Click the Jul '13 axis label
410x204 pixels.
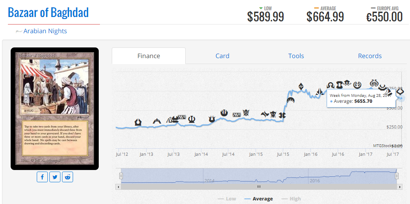tap(174, 154)
